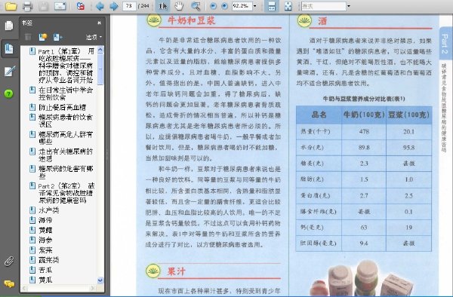Open the Signatures panel pen icon
The width and height of the screenshot is (453, 297).
[9, 71]
